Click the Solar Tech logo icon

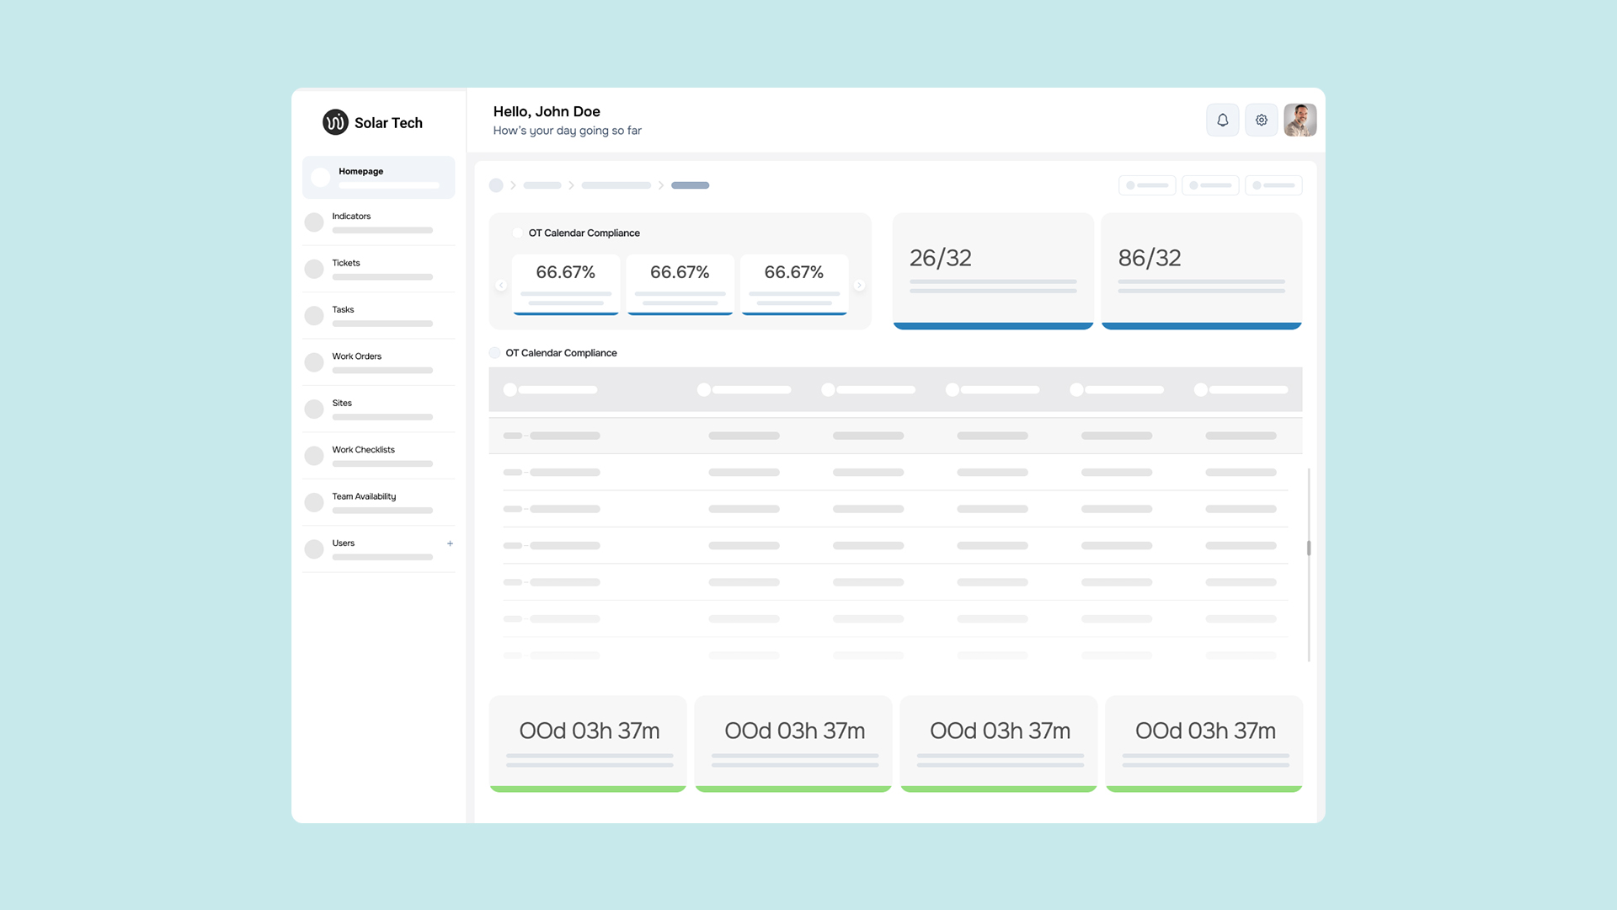(x=335, y=122)
